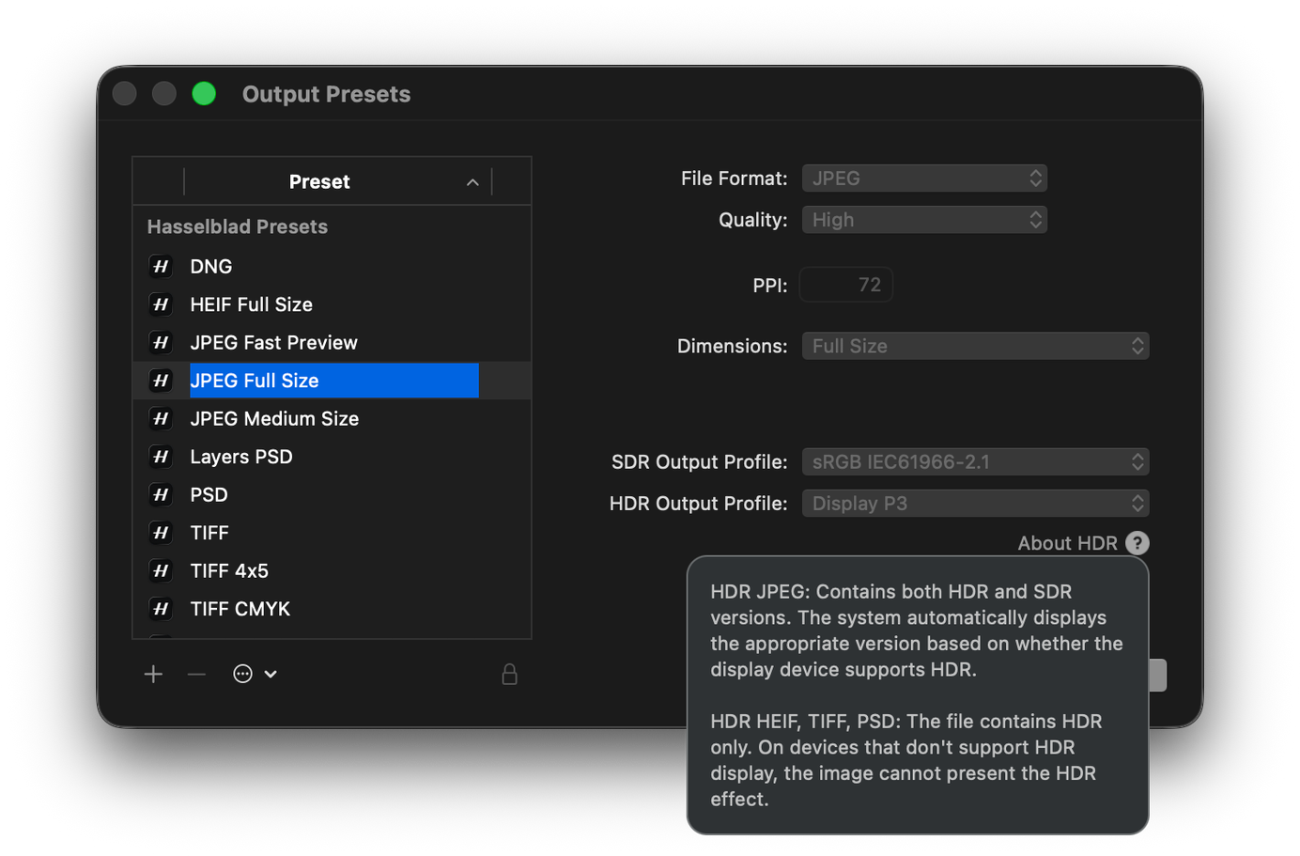Open the Quality dropdown set to High
This screenshot has width=1300, height=856.
tap(924, 220)
